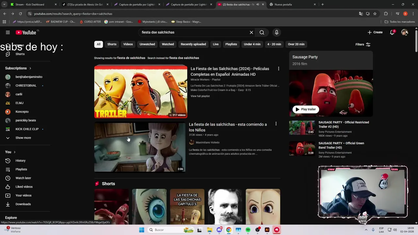Switch to the Nueva pestaña browser tab
Screen dimensions: 418x235
[x=293, y=5]
